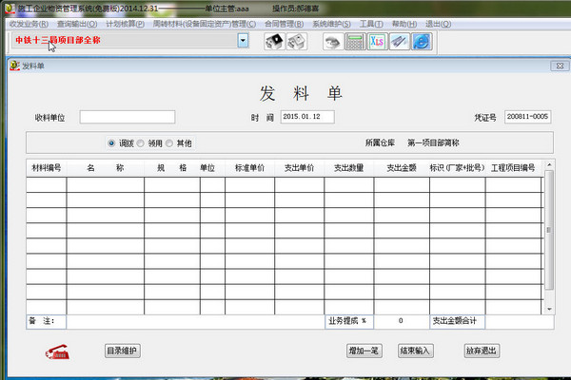Click the telephone toolbar icon

(x=333, y=42)
